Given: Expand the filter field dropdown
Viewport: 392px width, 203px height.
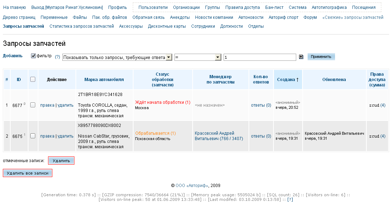Looking at the screenshot, I should (x=169, y=57).
